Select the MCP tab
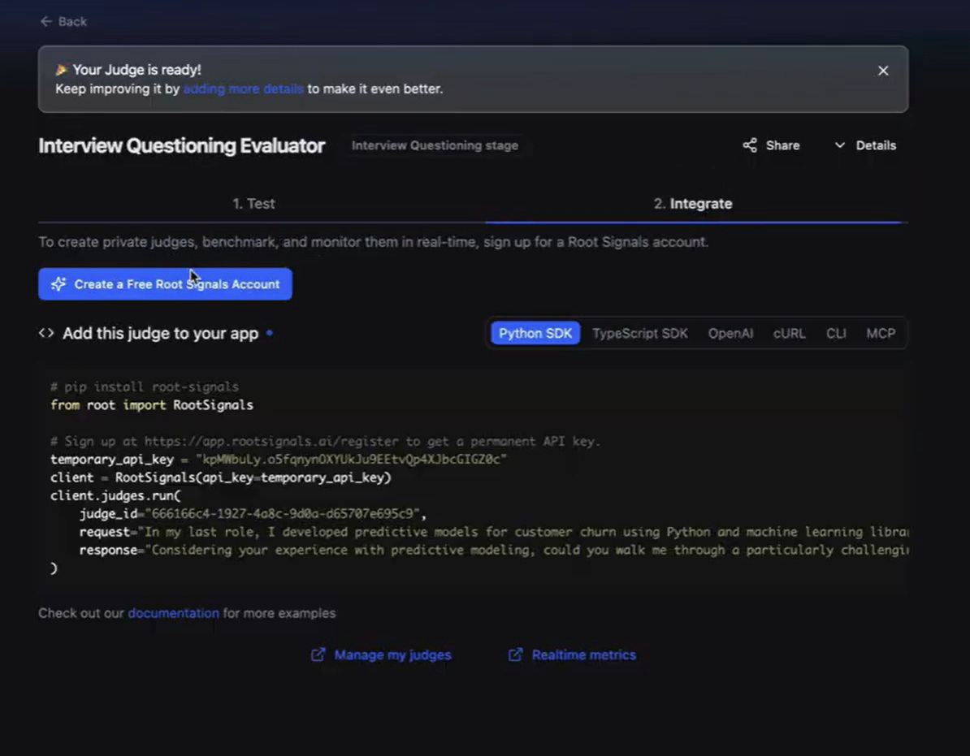The width and height of the screenshot is (970, 756). pyautogui.click(x=881, y=333)
